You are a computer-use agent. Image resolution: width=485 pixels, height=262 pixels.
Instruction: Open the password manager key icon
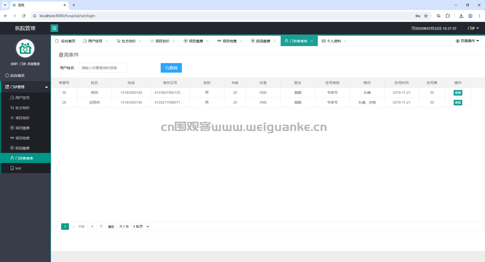pos(418,16)
